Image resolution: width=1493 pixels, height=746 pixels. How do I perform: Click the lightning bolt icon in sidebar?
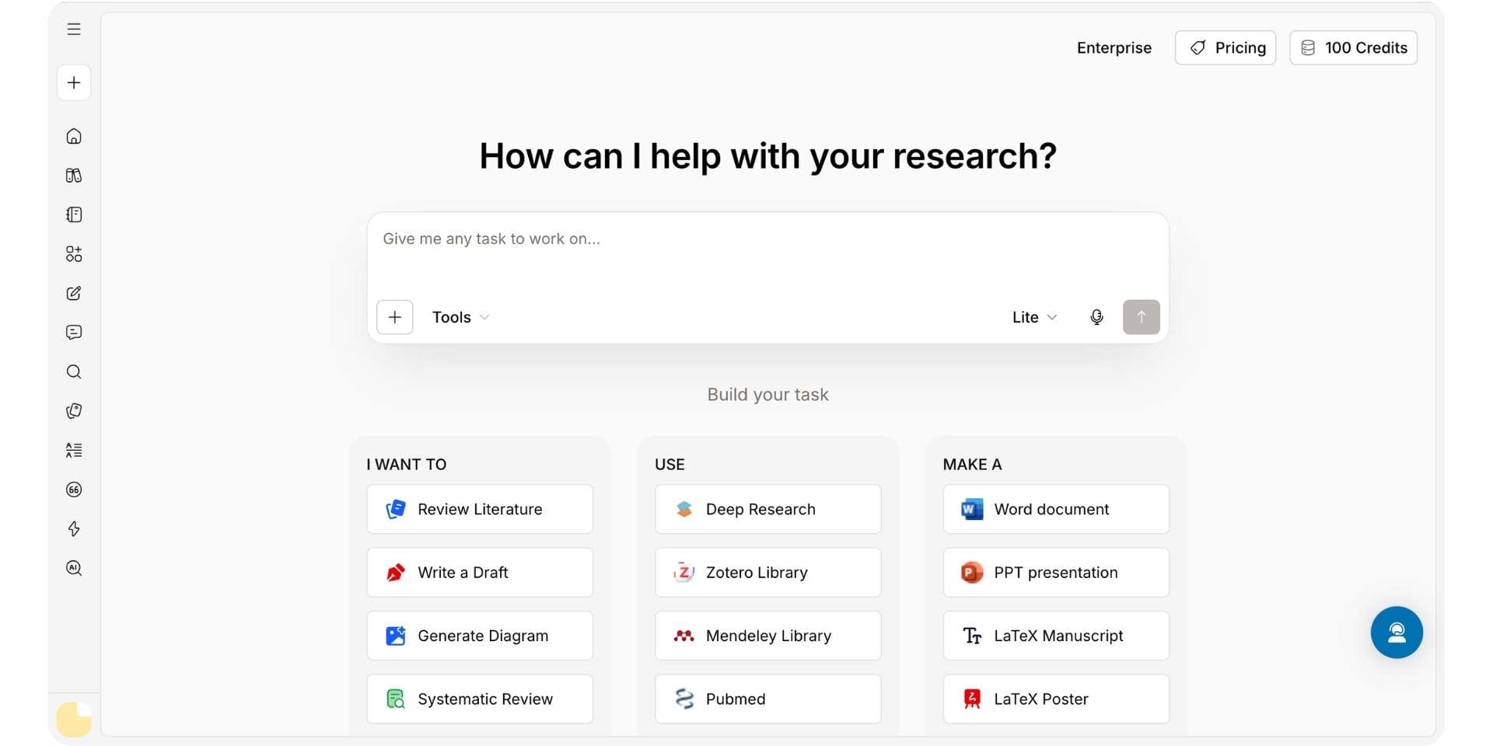click(x=74, y=528)
